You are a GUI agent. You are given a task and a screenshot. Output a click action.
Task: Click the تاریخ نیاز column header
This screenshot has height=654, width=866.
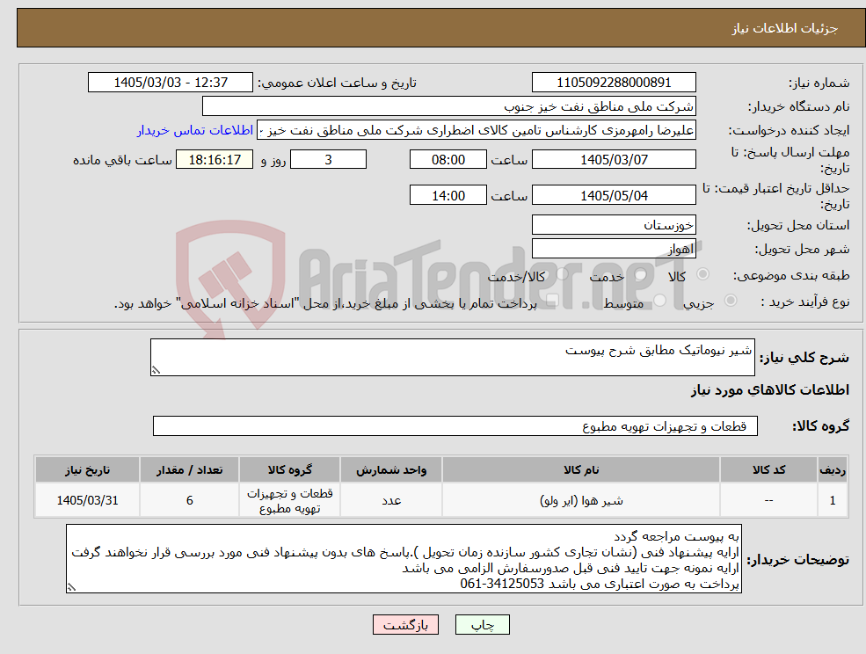coord(87,469)
